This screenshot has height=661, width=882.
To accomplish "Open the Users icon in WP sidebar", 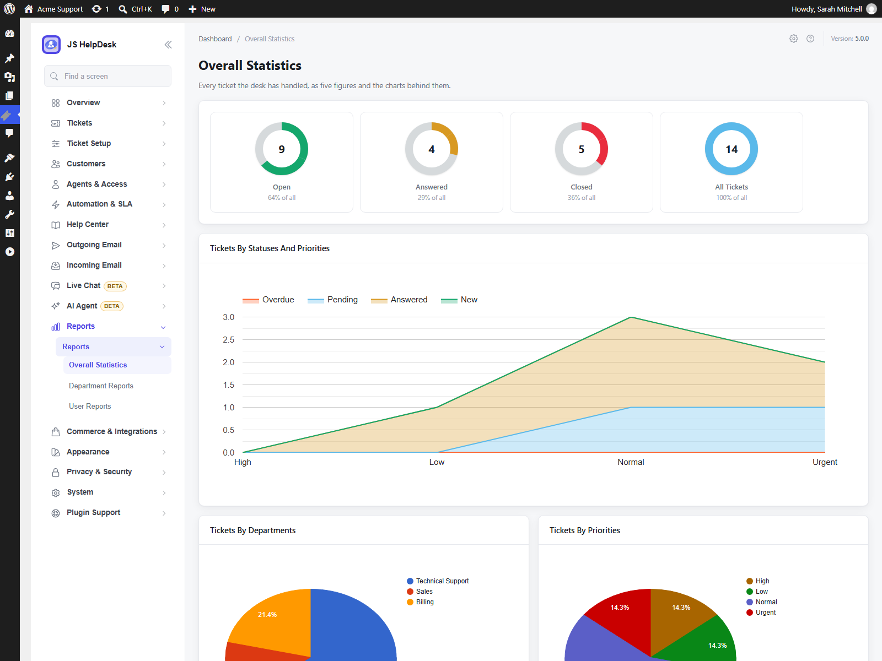I will 9,196.
